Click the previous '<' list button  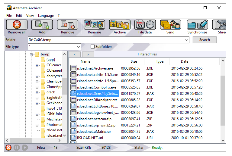pos(75,55)
